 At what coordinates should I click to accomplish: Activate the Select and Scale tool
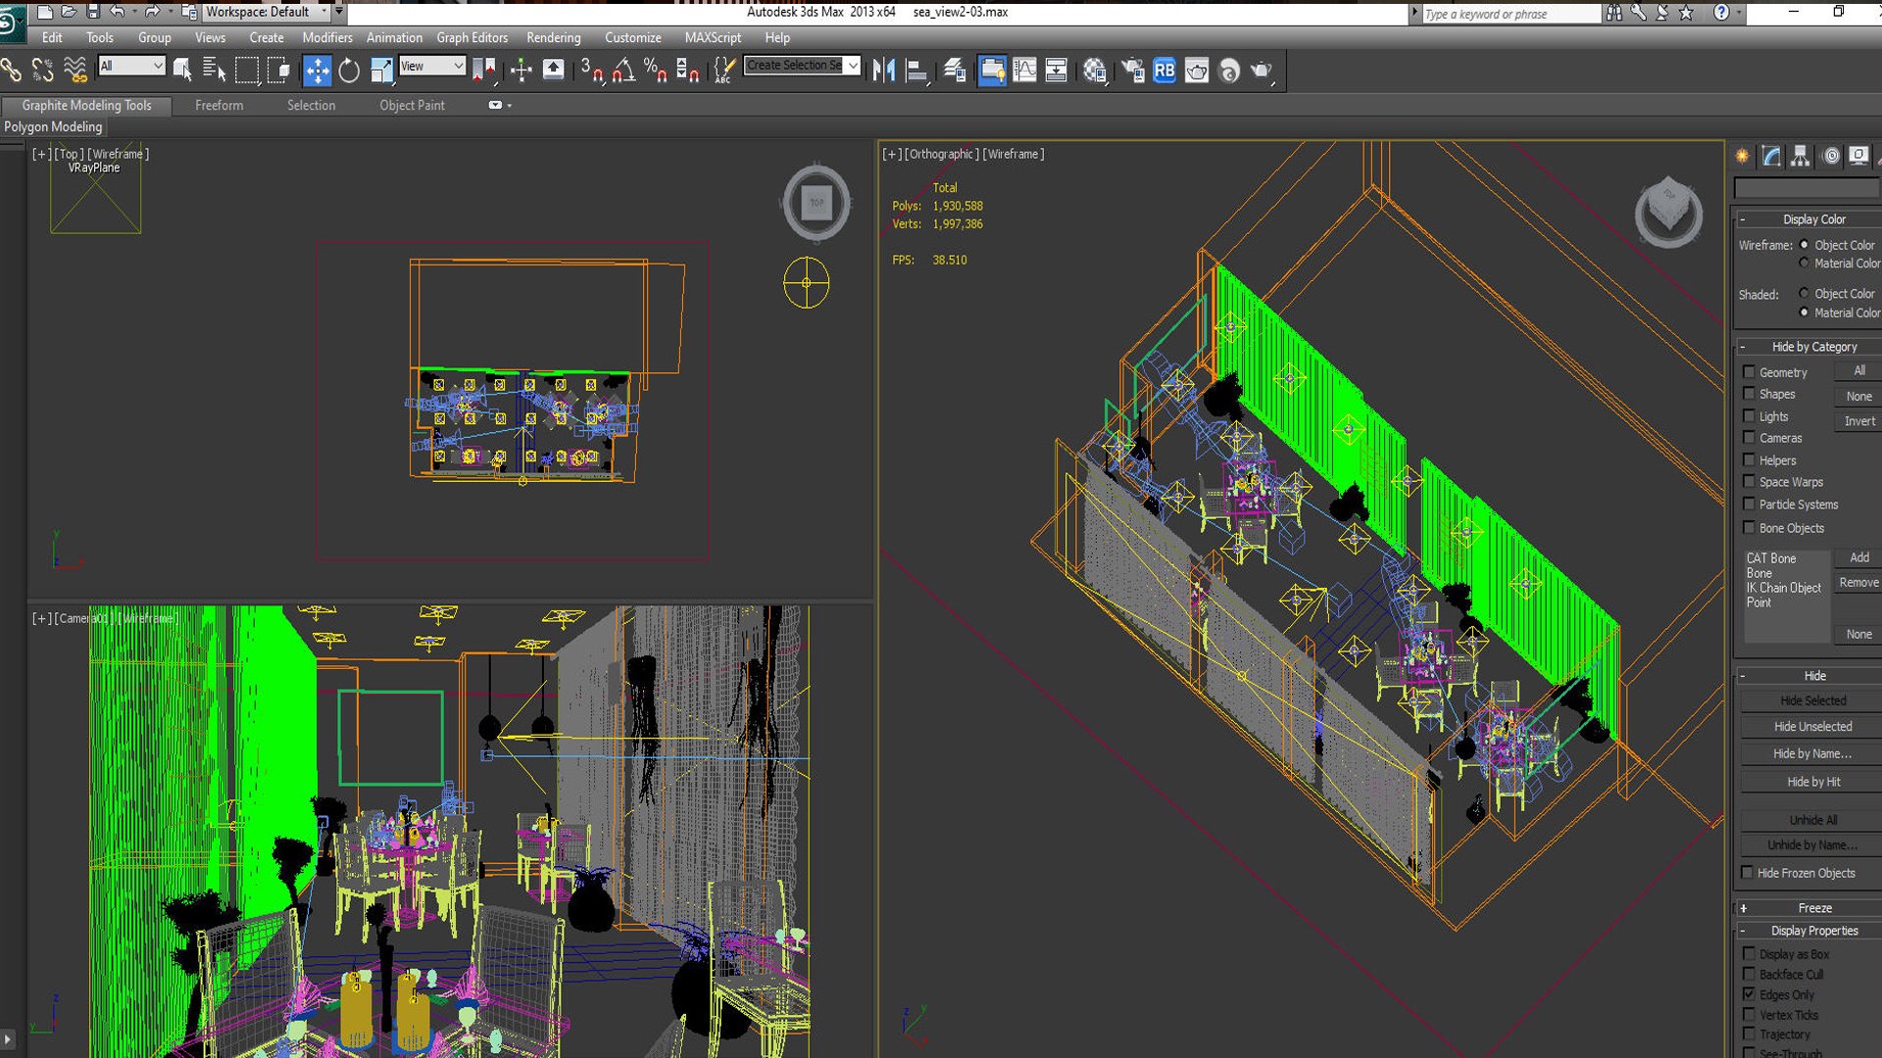381,71
